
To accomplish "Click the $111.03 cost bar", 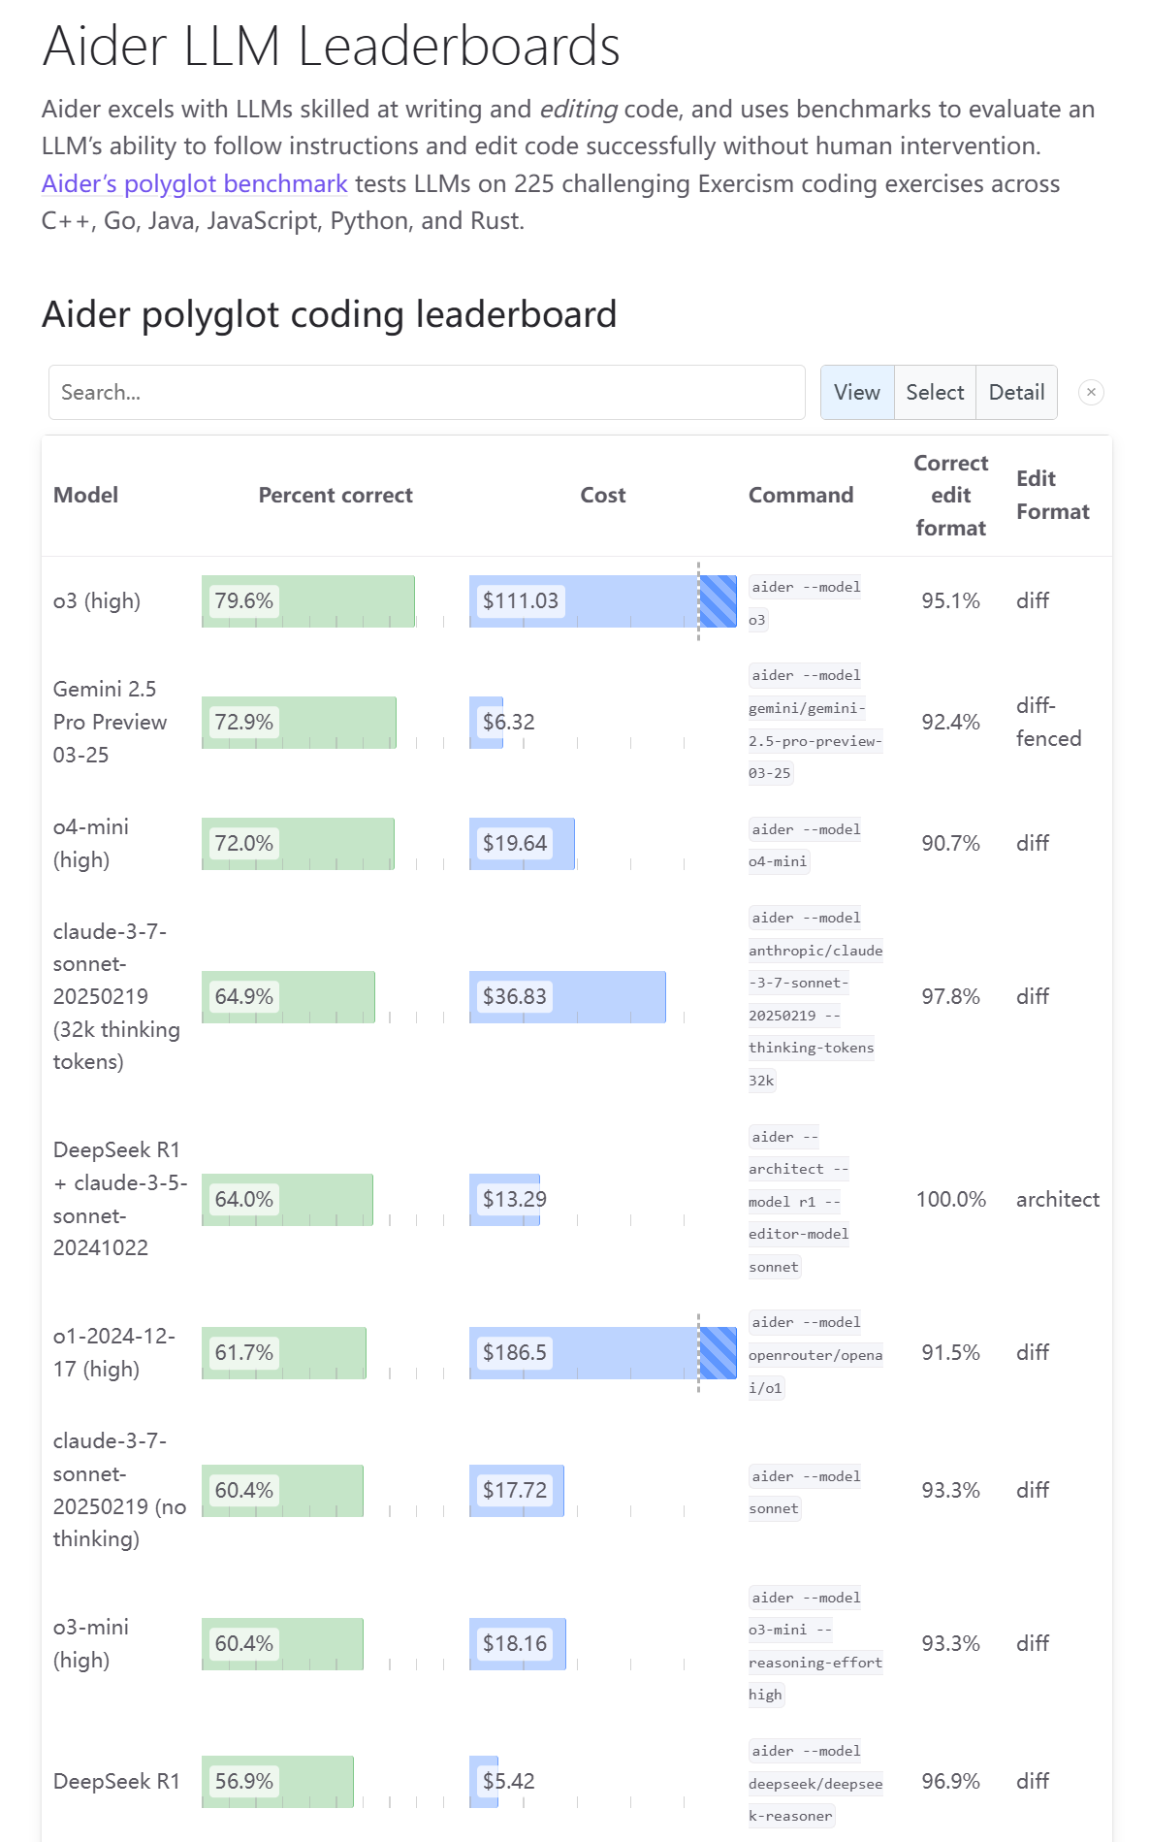I will click(603, 601).
